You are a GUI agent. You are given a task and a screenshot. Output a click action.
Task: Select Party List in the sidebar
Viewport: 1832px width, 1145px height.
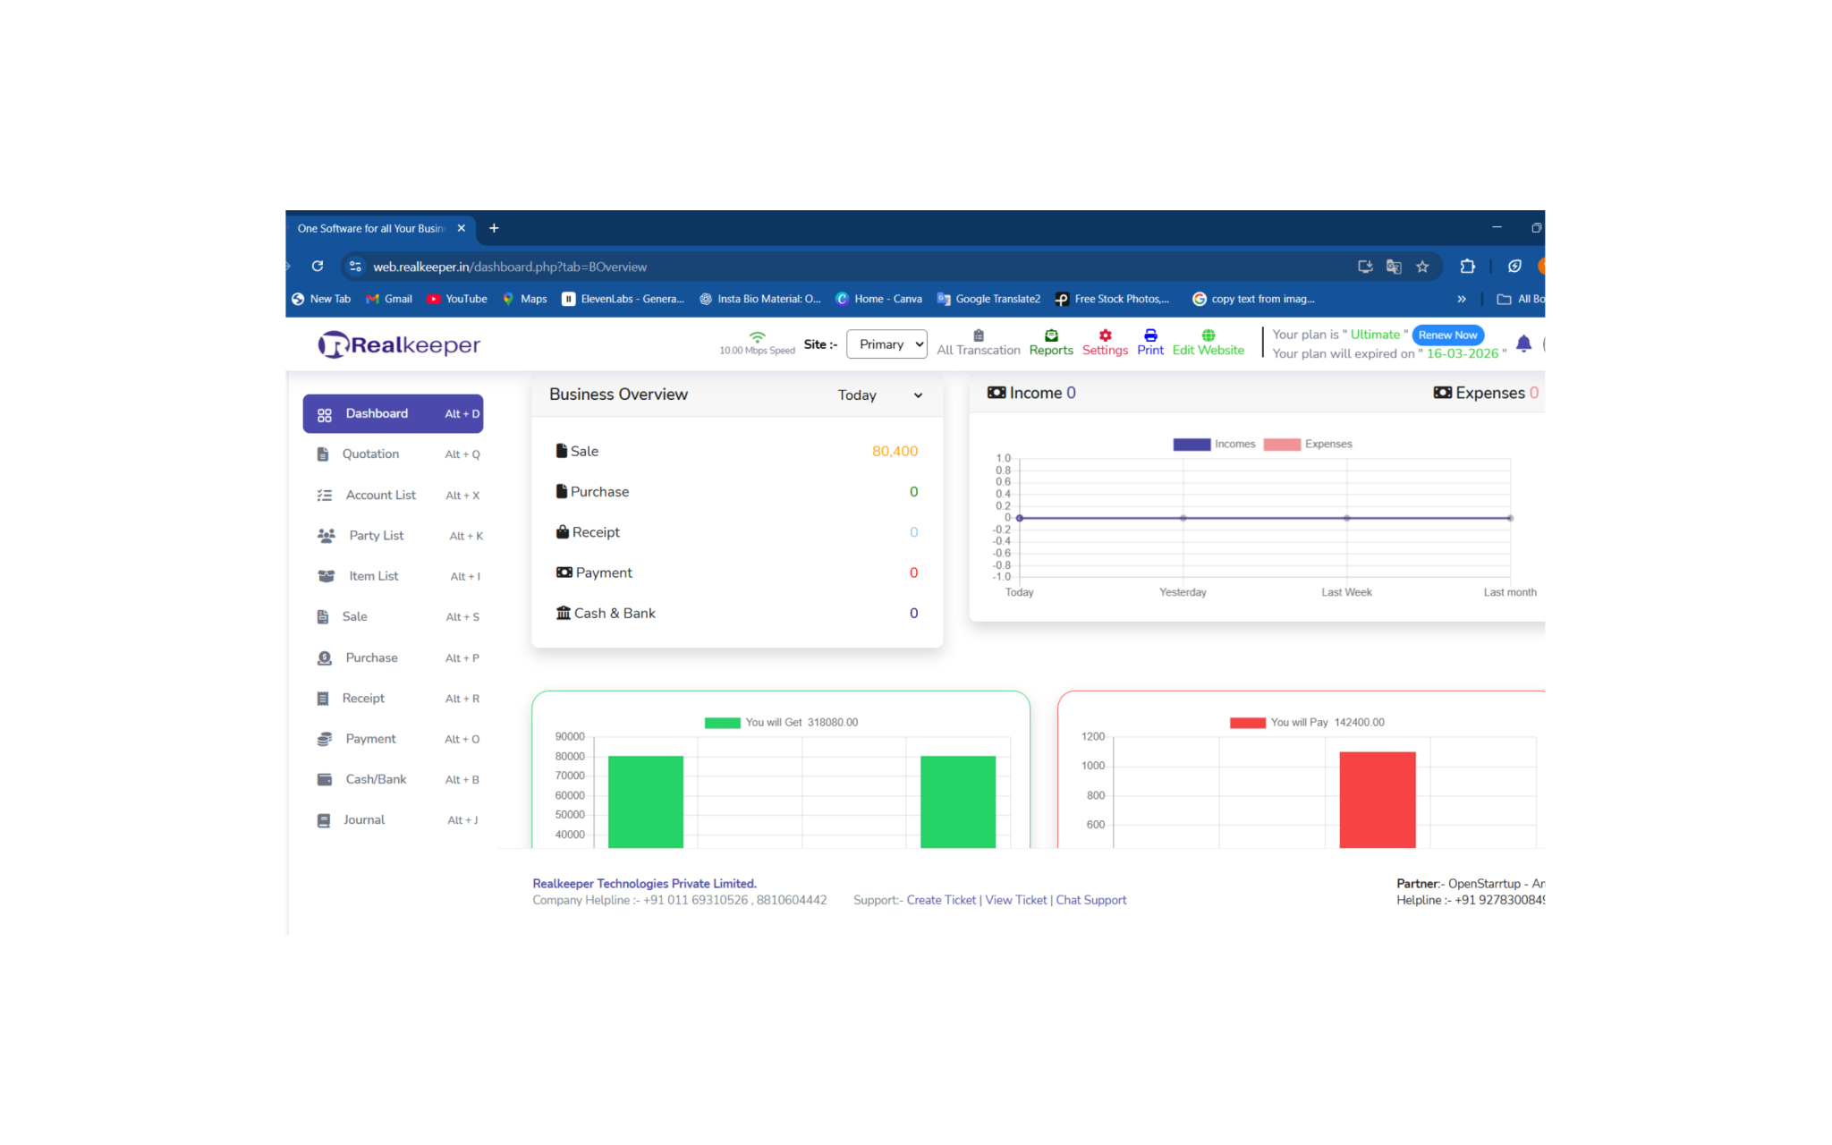coord(375,535)
